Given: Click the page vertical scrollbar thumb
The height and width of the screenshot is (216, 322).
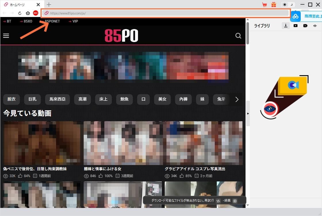Looking at the screenshot, I should tap(248, 33).
